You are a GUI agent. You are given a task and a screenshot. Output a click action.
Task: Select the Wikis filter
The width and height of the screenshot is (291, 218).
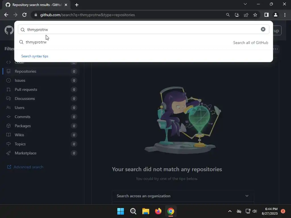(x=41, y=135)
